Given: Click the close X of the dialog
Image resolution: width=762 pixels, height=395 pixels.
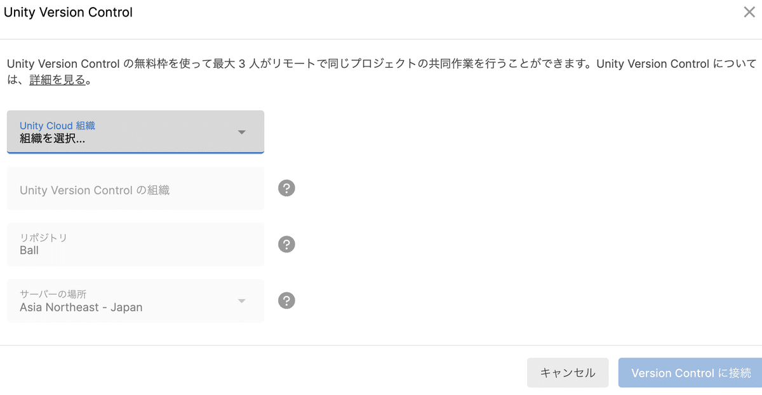Looking at the screenshot, I should [749, 11].
